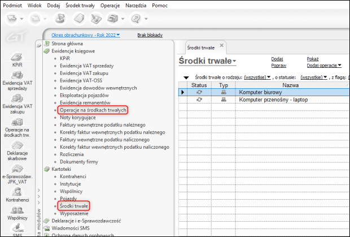Open Eksploatacja pojazdów tree item

(84, 95)
